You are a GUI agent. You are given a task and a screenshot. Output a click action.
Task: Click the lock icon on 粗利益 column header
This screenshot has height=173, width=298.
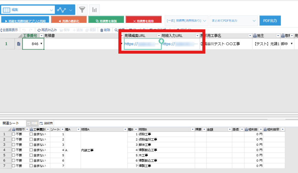pyautogui.click(x=246, y=130)
